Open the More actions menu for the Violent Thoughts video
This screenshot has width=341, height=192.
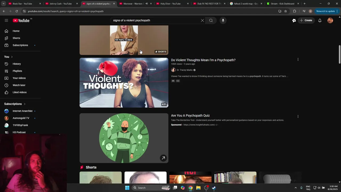(298, 59)
